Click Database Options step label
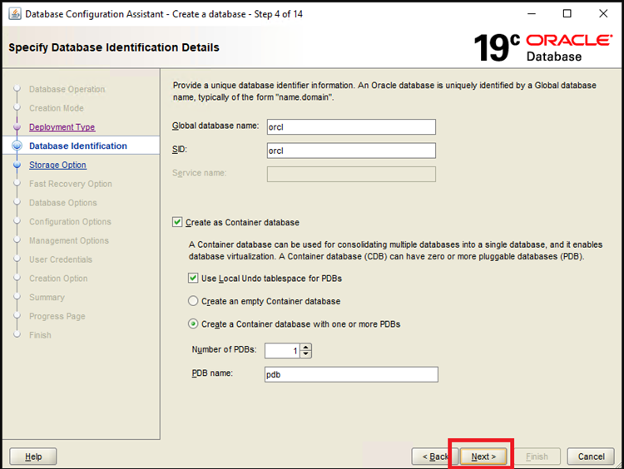The image size is (624, 469). tap(63, 202)
